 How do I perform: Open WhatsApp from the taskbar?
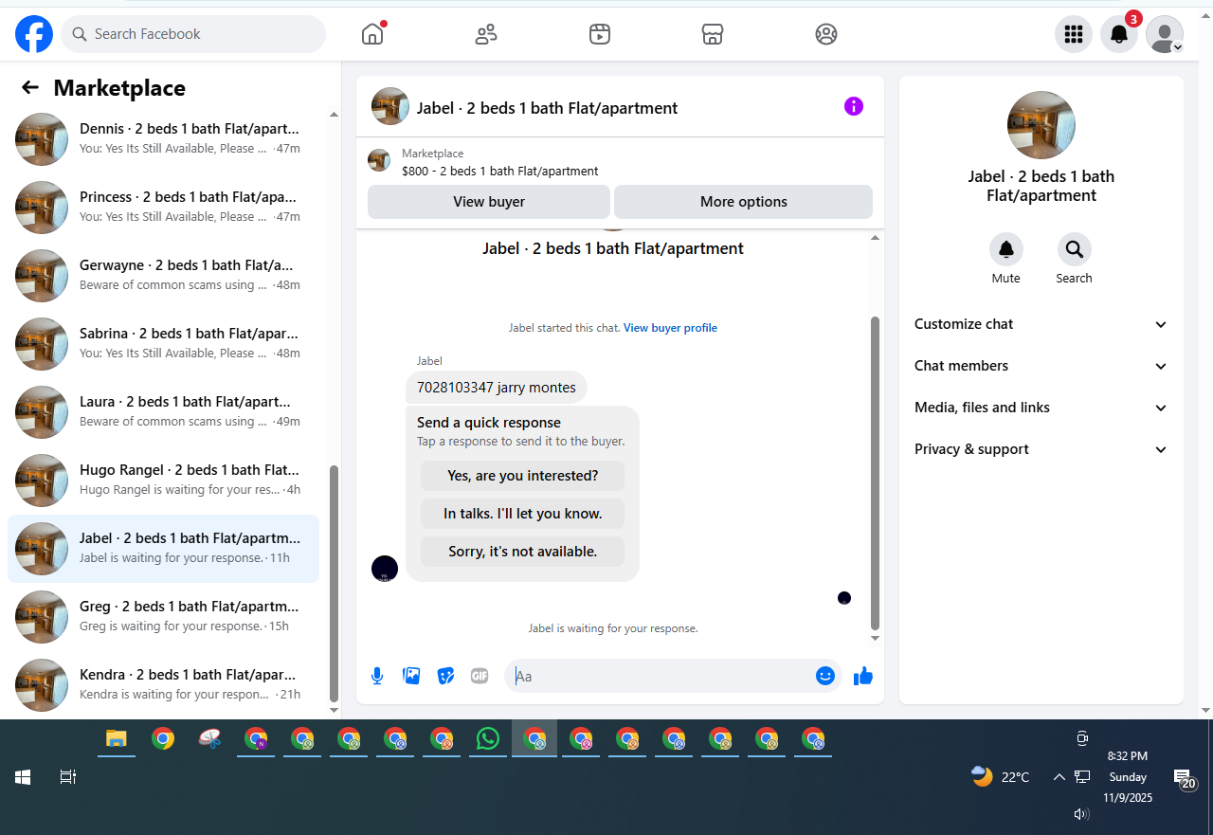coord(488,738)
